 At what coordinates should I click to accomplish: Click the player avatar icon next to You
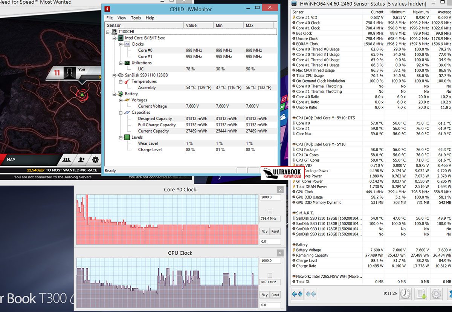tap(70, 73)
